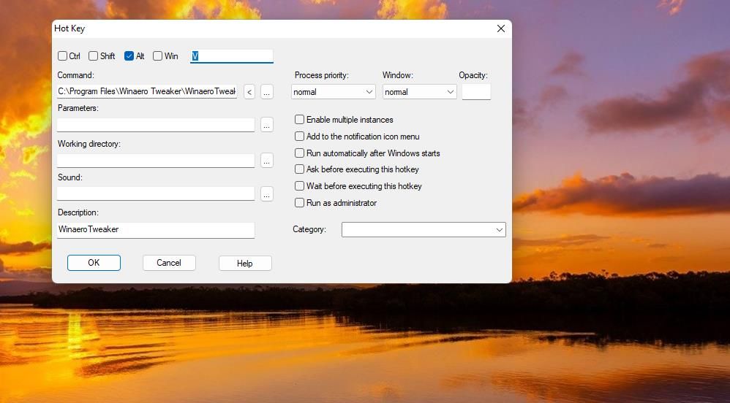Expand the Process priority dropdown
The height and width of the screenshot is (403, 730).
(x=334, y=92)
